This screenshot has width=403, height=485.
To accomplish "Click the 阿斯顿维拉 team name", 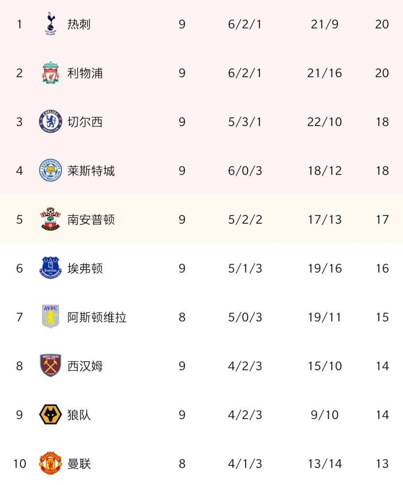I will click(97, 317).
